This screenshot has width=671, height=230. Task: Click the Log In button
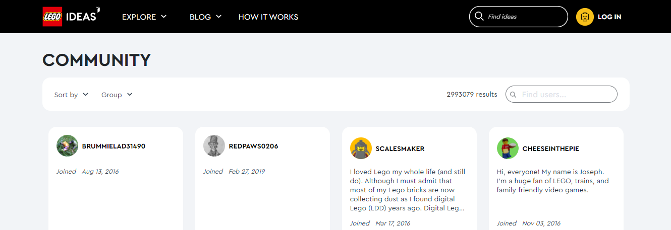609,17
